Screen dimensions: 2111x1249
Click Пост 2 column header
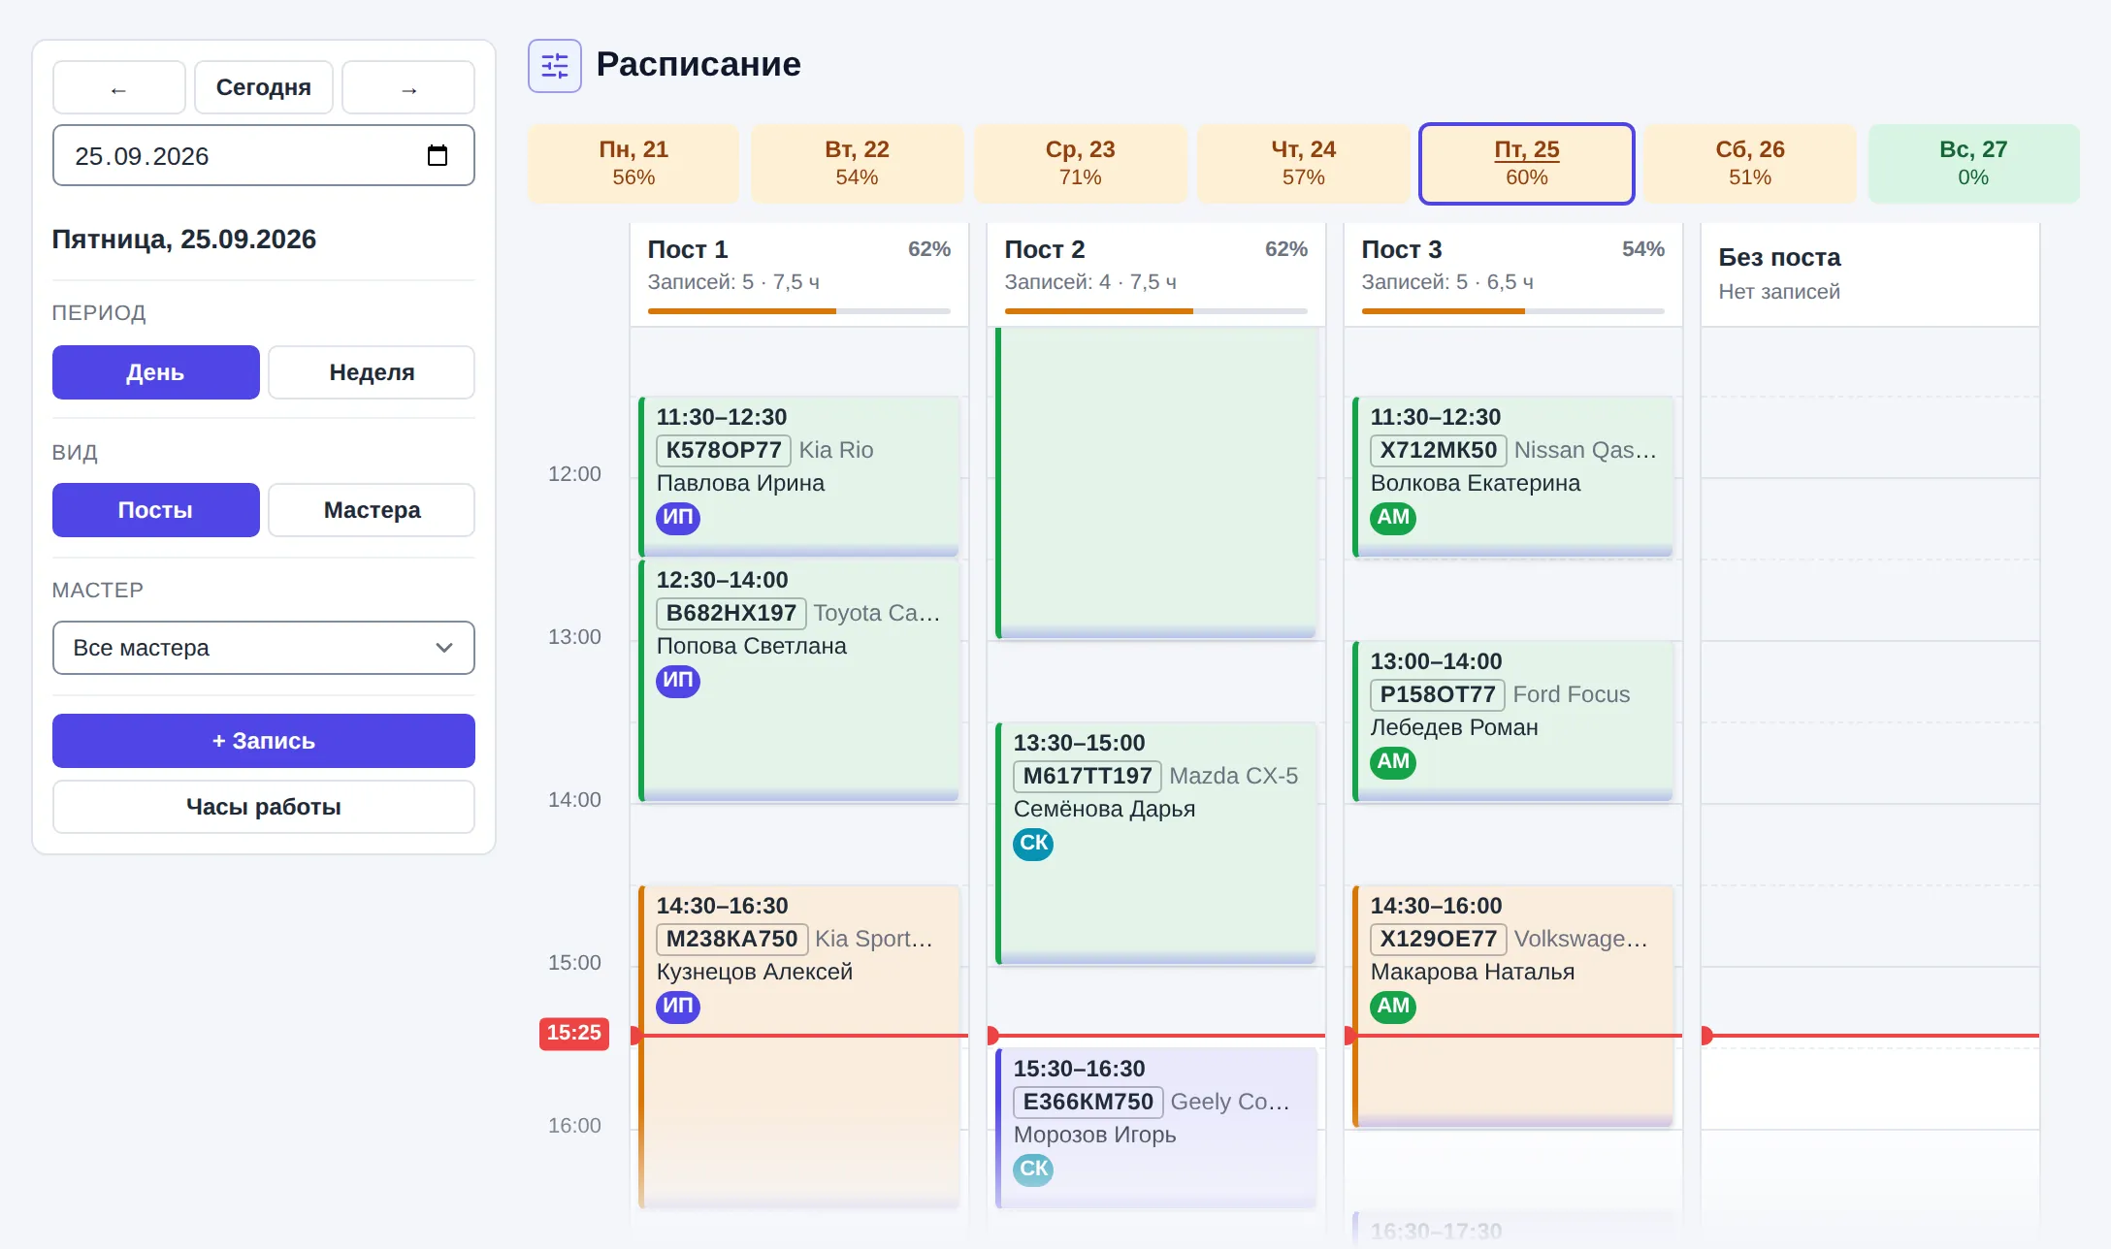click(1156, 274)
